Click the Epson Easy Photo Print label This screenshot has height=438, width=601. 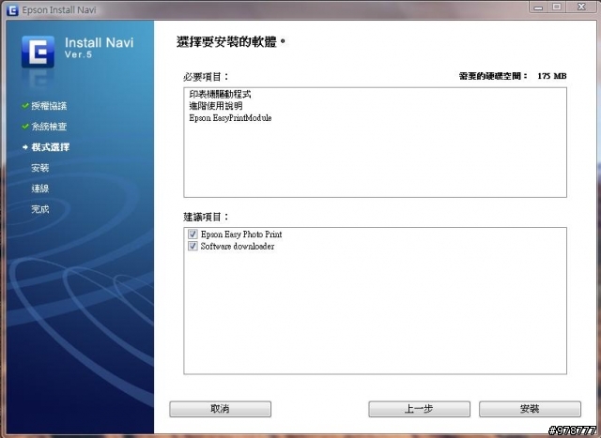coord(241,234)
